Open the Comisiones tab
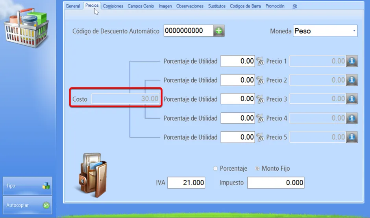The height and width of the screenshot is (218, 370). pos(113,6)
